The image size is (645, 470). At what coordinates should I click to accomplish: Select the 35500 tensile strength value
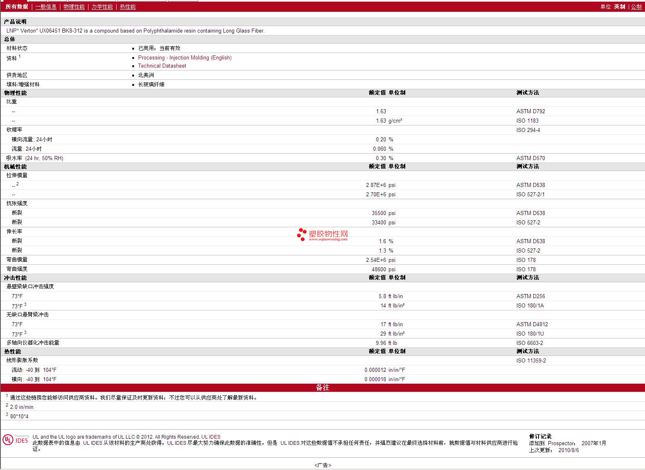379,213
